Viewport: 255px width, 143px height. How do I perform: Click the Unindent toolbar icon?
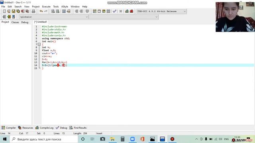[x=81, y=11]
